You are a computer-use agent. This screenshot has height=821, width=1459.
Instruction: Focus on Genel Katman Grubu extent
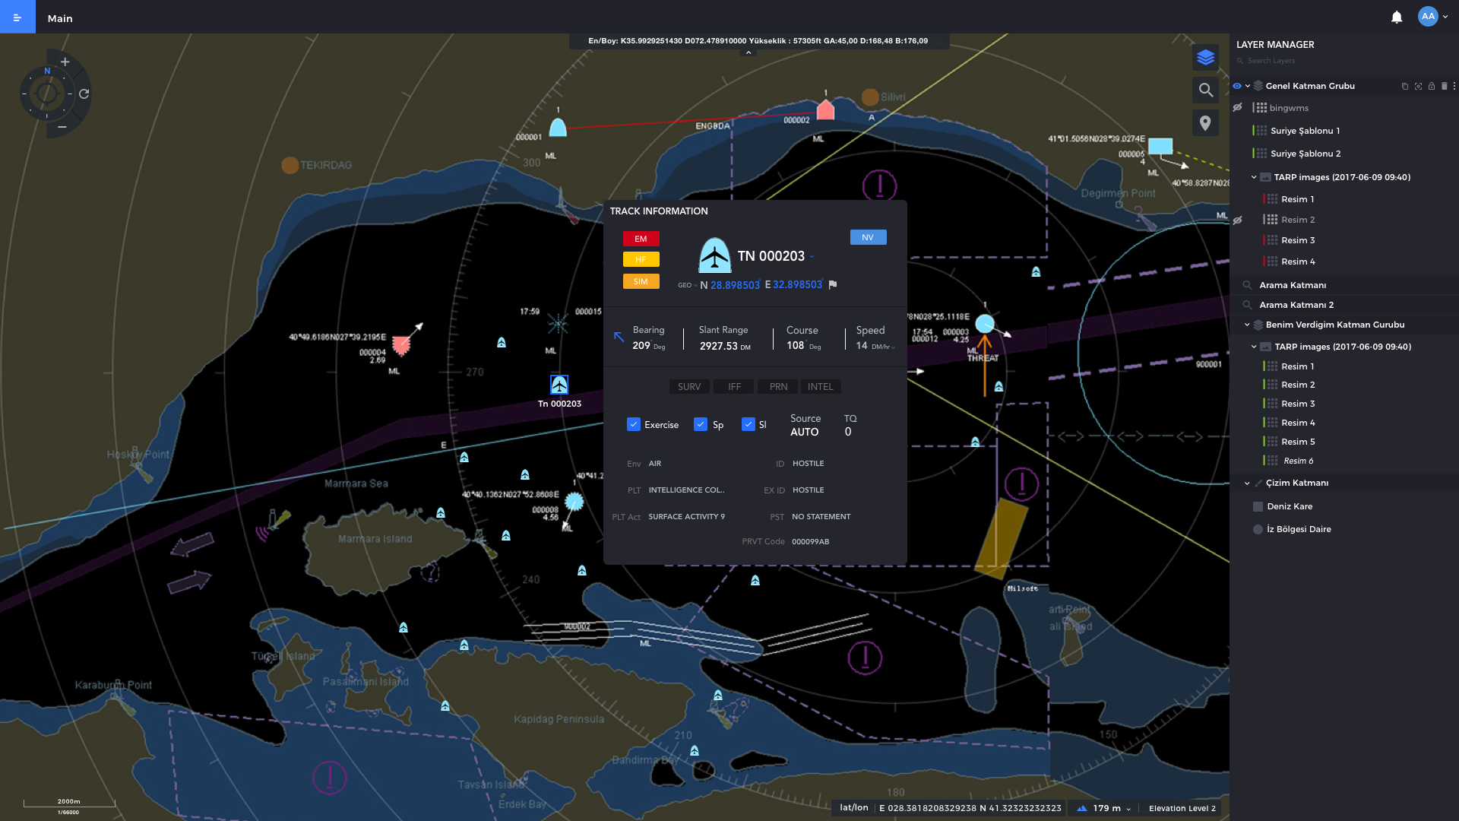(x=1418, y=87)
